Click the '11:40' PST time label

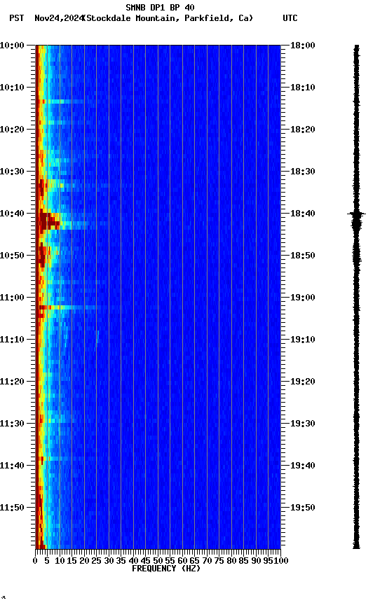coord(12,466)
